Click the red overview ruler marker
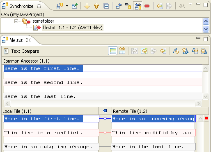The image size is (211, 152). [206, 118]
